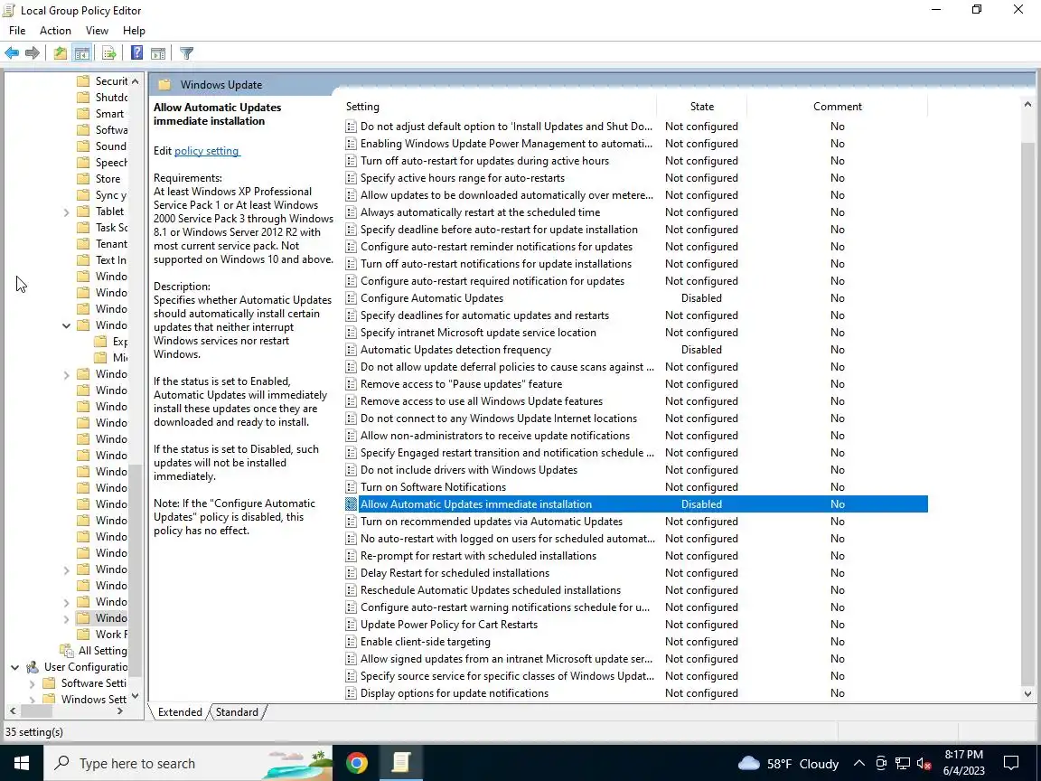This screenshot has width=1041, height=781.
Task: Toggle Show/Hide Console Tree icon
Action: [x=82, y=53]
